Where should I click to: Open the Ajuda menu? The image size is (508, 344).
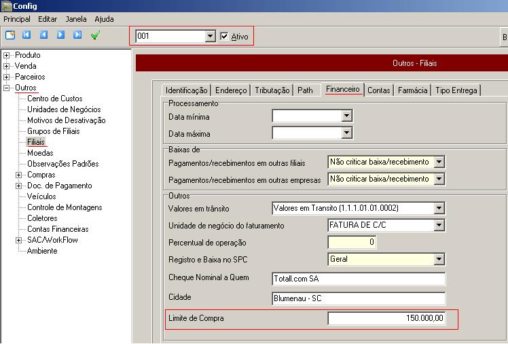click(x=104, y=19)
